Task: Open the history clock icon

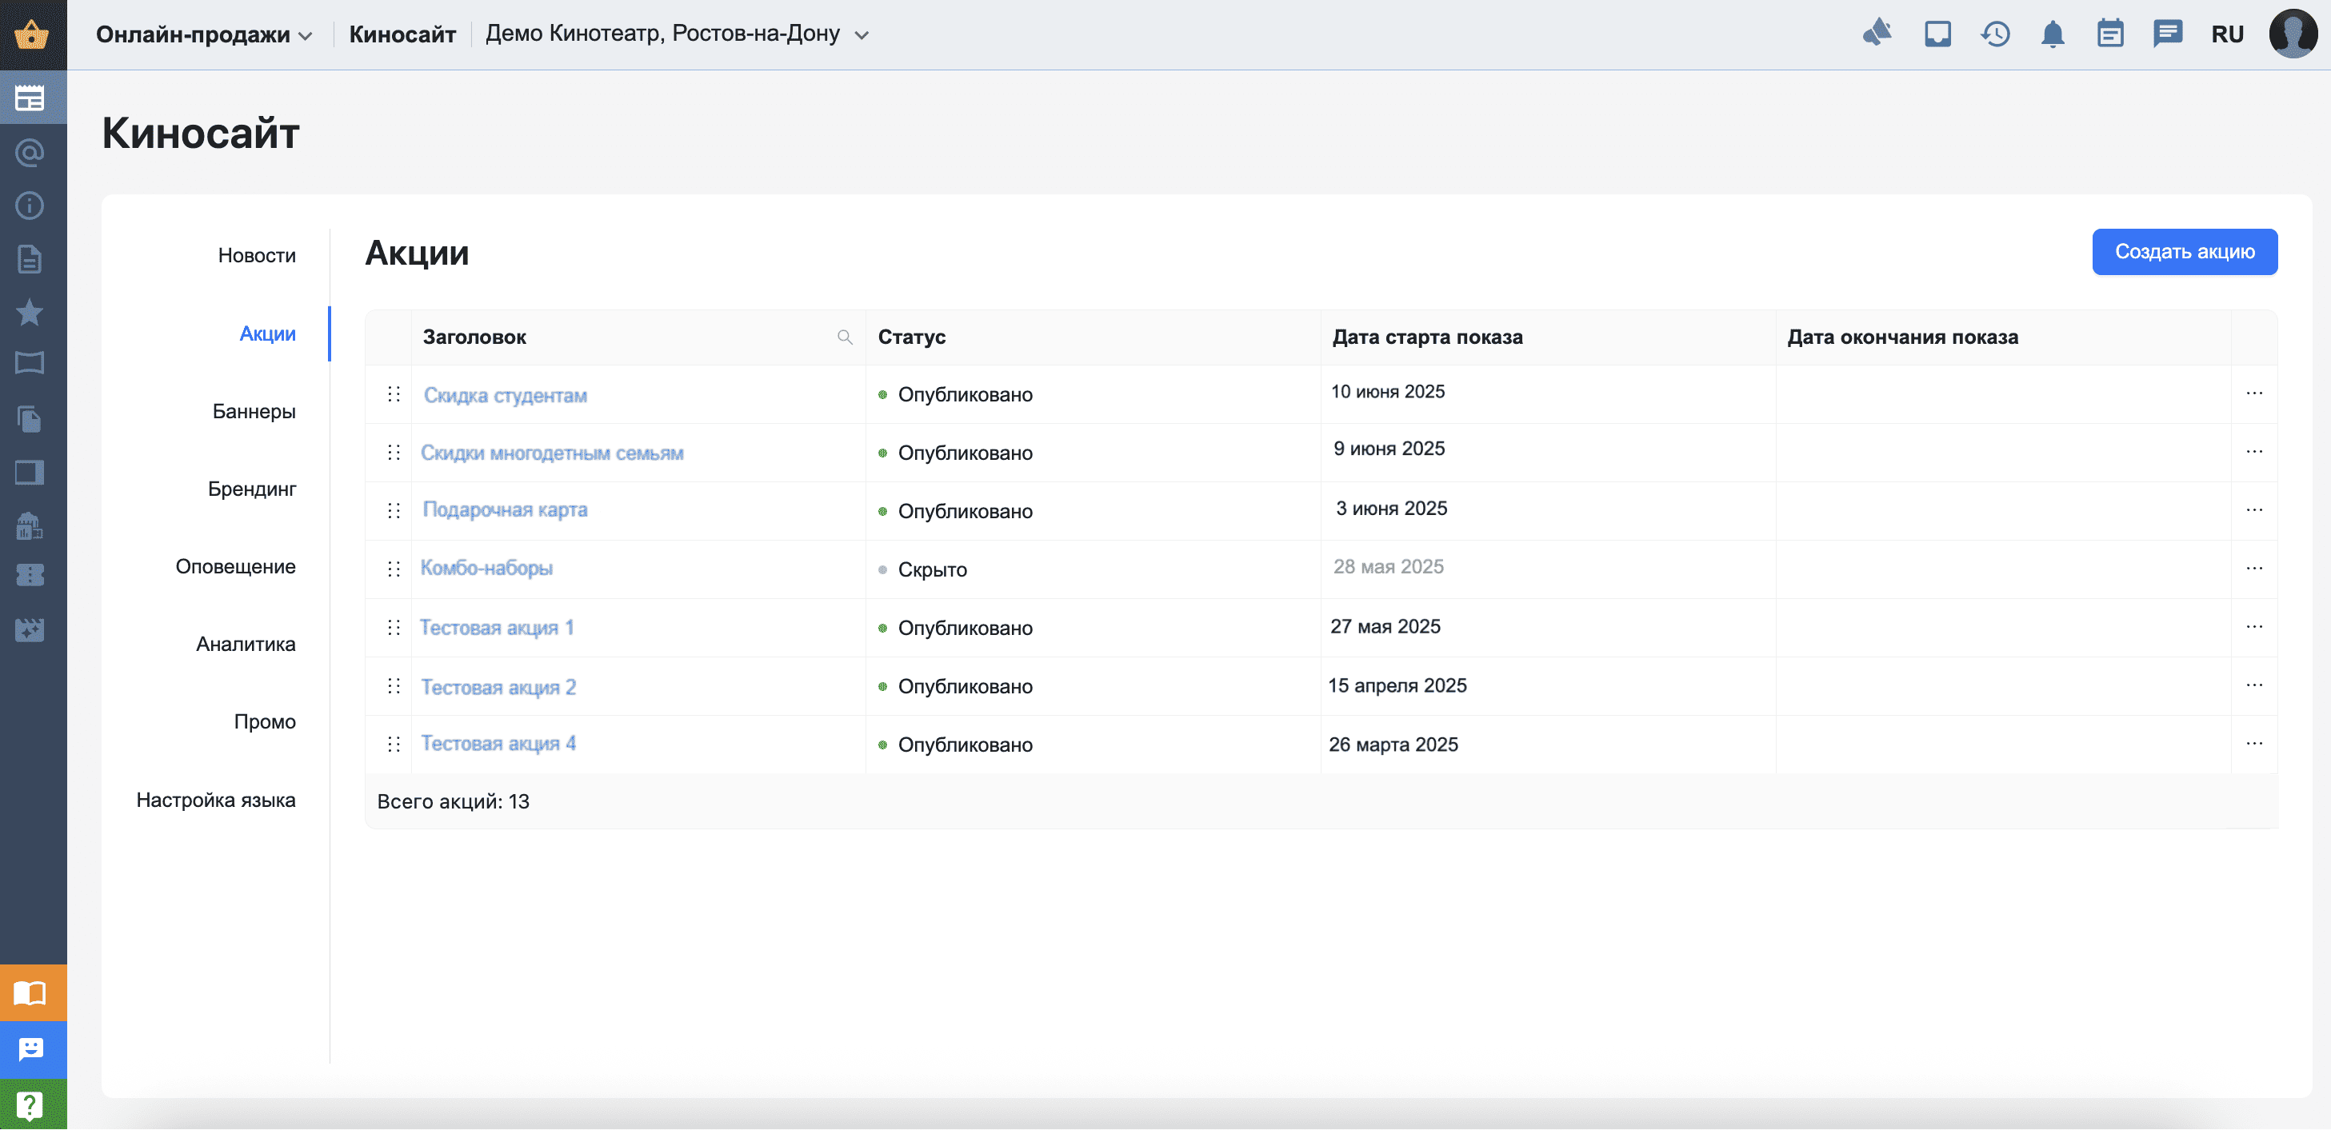Action: 1994,34
